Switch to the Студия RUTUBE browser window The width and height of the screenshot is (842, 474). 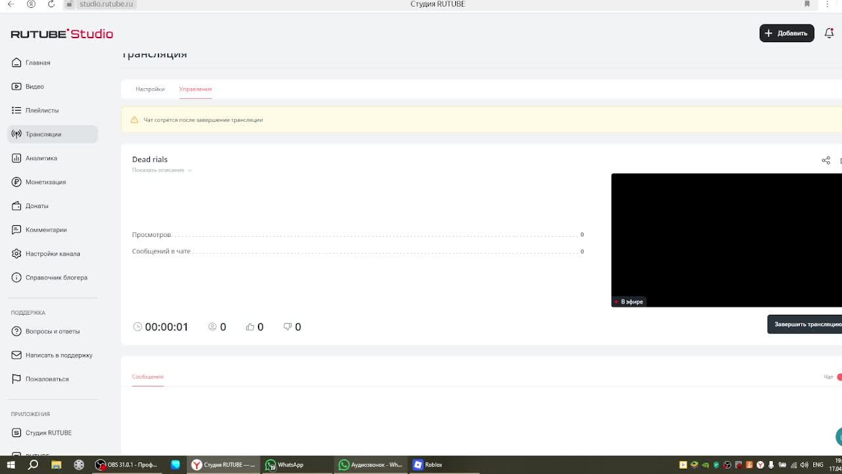coord(224,465)
